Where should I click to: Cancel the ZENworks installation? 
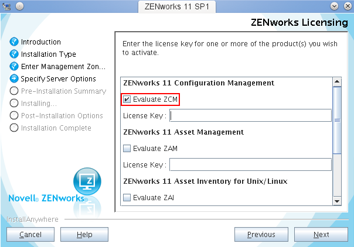(30, 235)
